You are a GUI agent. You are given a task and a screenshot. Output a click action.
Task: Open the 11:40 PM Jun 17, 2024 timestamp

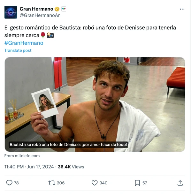[x=29, y=167]
